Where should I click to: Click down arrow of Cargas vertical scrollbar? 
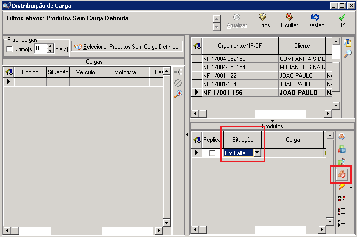tap(167, 223)
